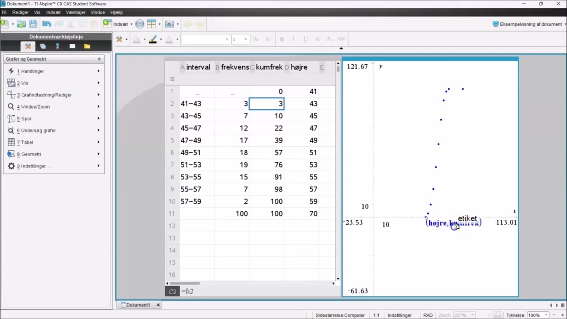Click spreadsheet vertical scrollbar down arrow

[x=338, y=279]
